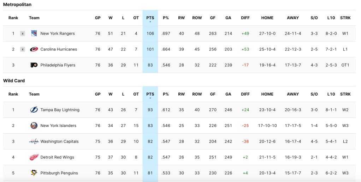This screenshot has width=361, height=182.
Task: Sort Wild Card table by GF header
Action: pos(213,94)
